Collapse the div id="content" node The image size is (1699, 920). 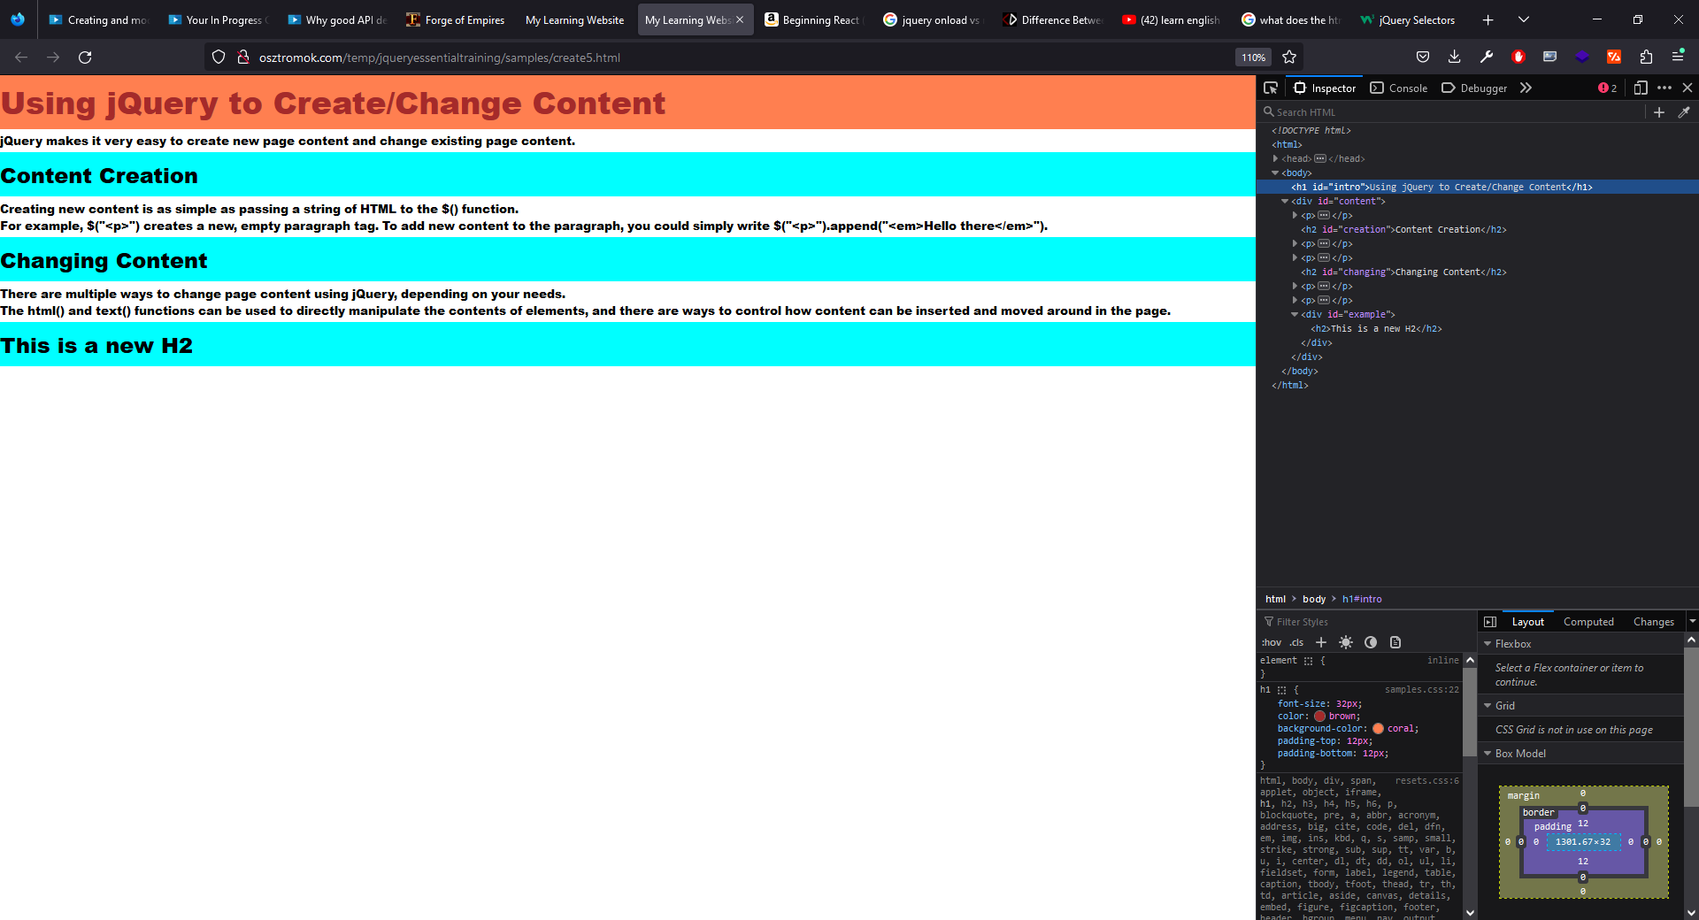[1285, 202]
